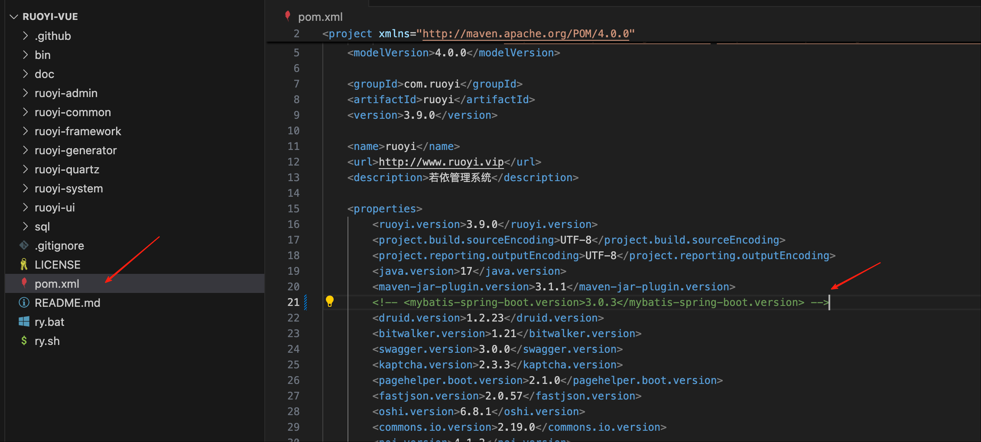Image resolution: width=981 pixels, height=442 pixels.
Task: Place cursor on the java.version line
Action: [469, 271]
